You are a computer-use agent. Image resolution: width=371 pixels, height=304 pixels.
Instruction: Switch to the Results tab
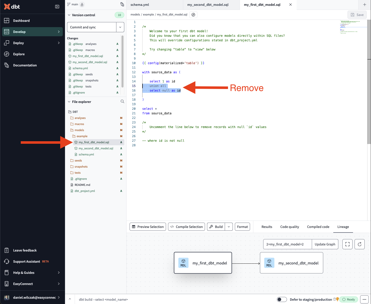[x=267, y=227]
